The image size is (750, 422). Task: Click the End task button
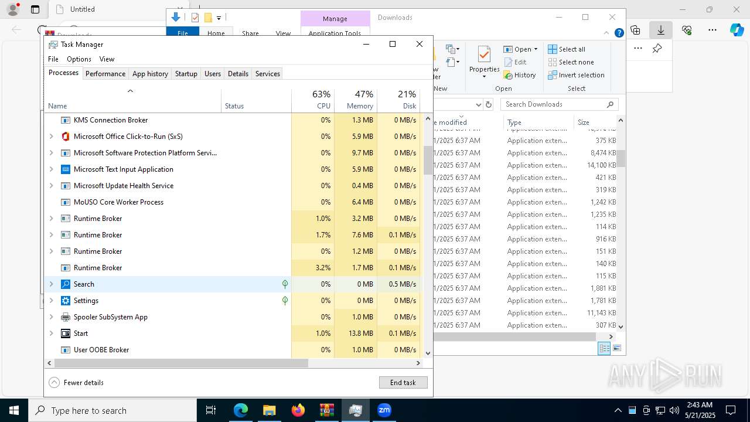click(403, 383)
